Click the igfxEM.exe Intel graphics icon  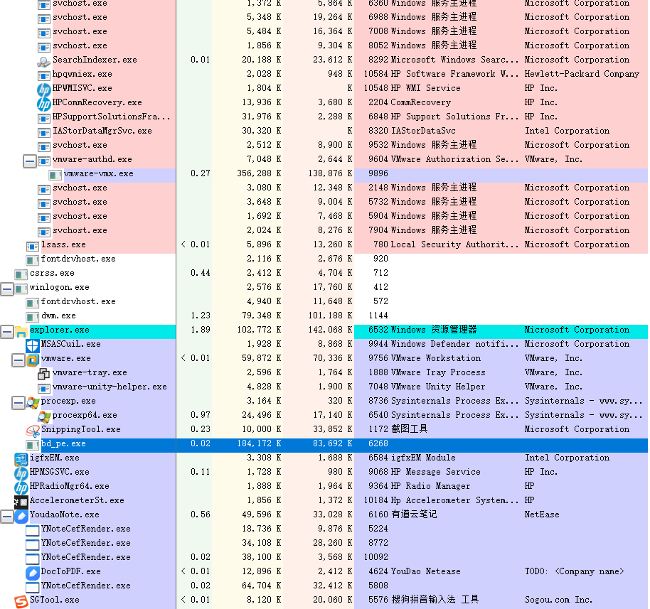[x=21, y=460]
